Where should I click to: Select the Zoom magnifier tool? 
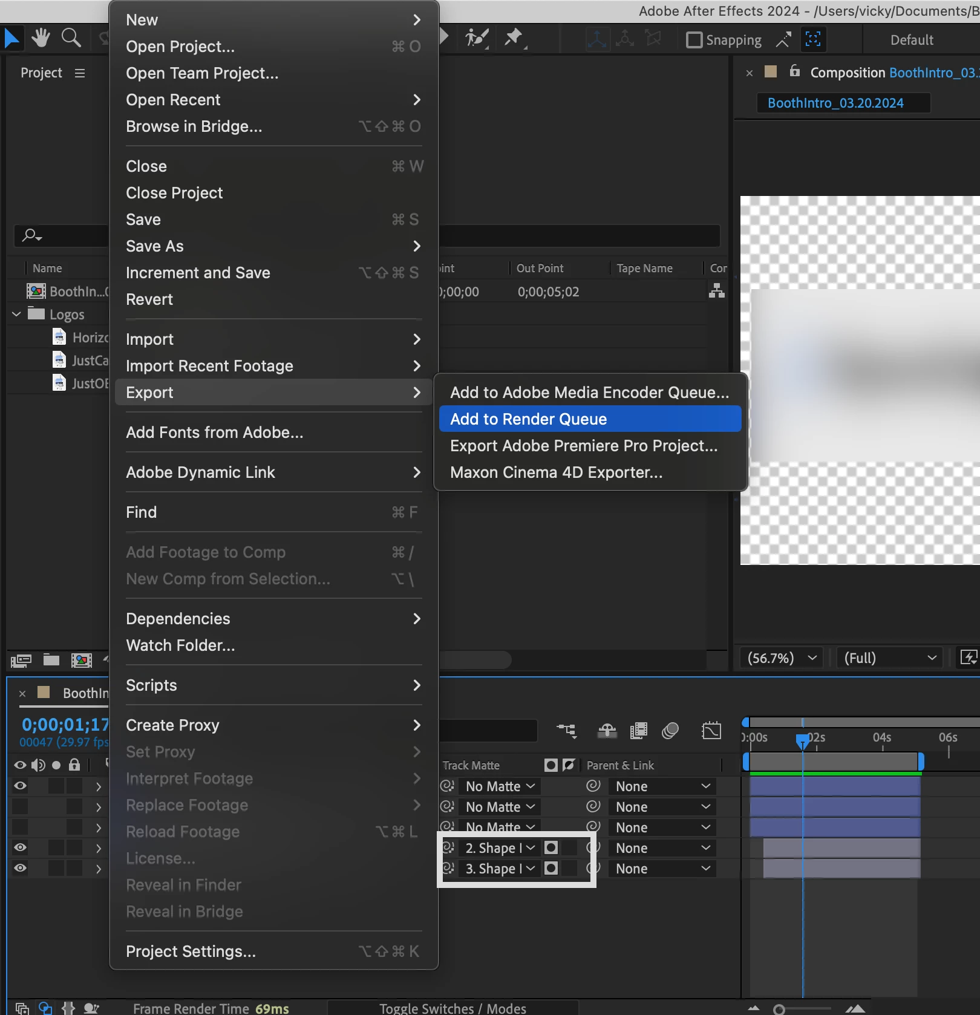point(71,38)
